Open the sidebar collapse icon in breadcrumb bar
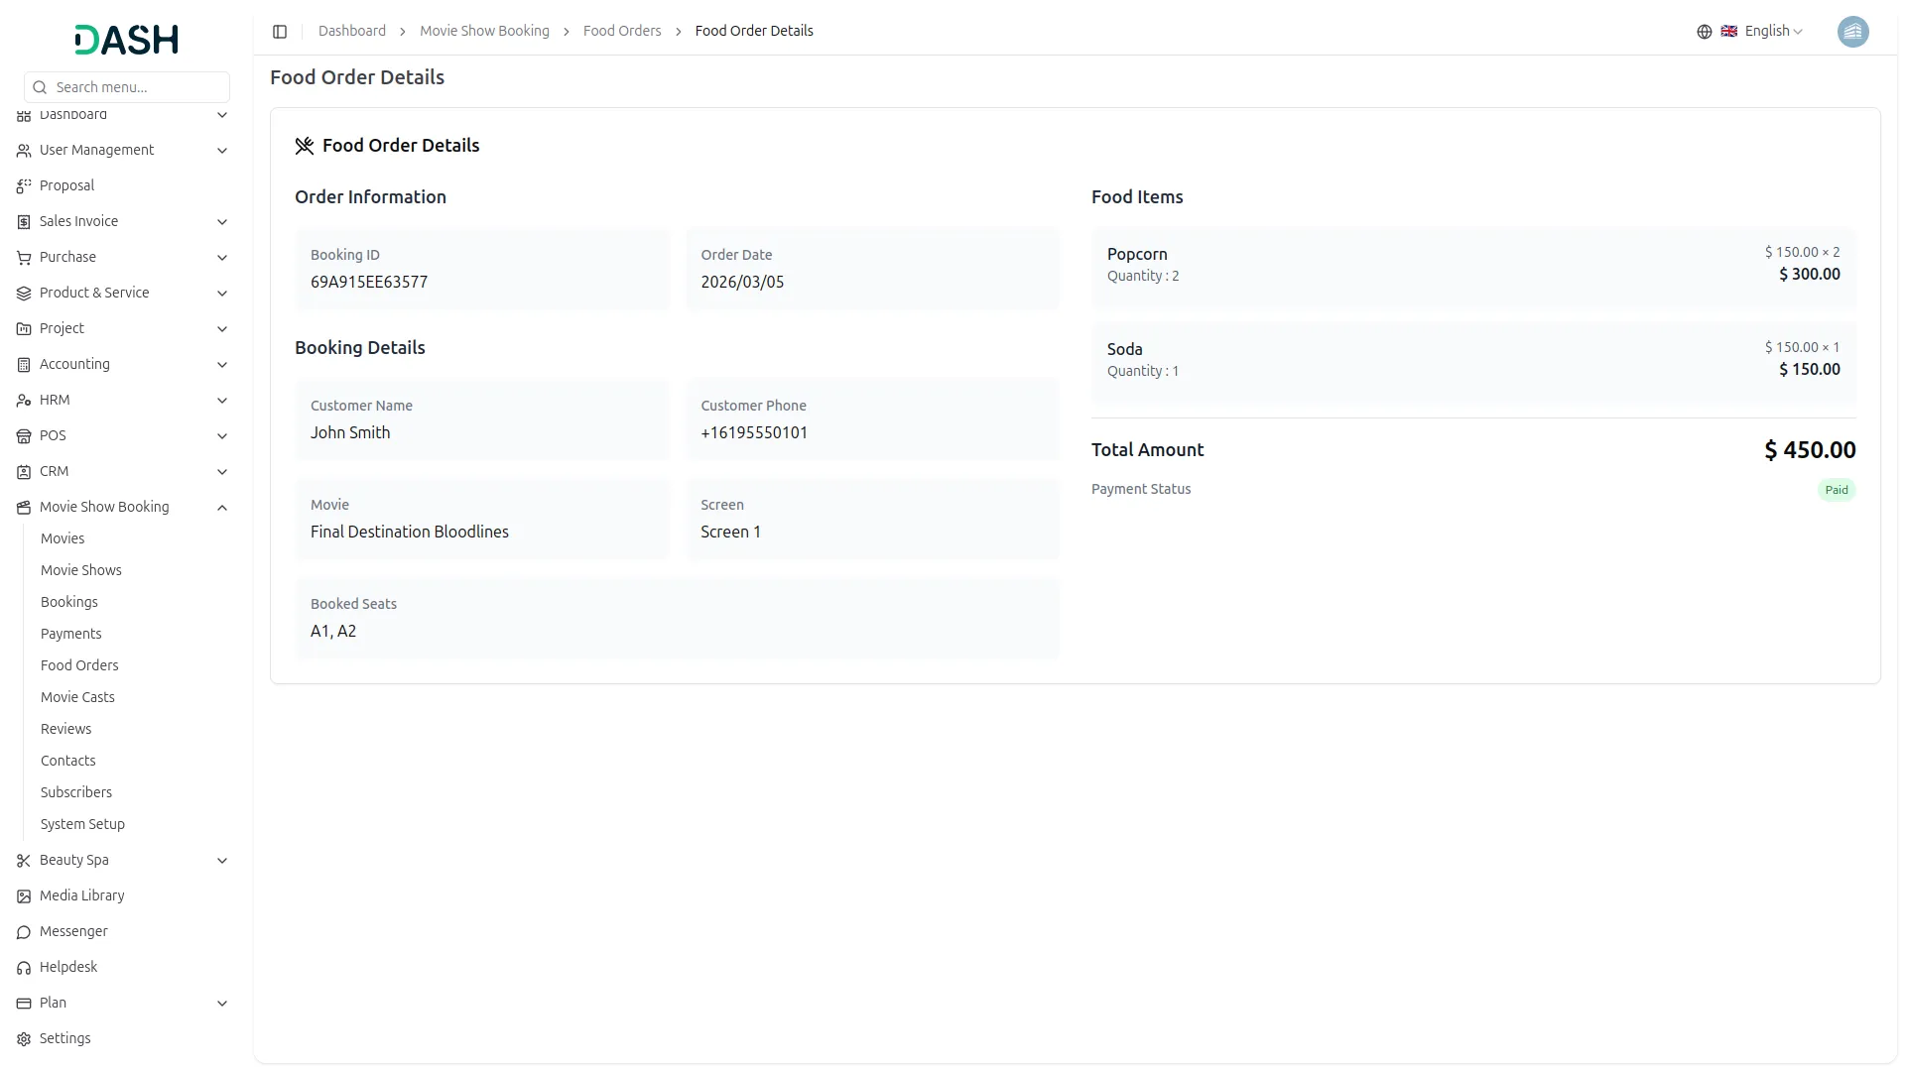The image size is (1905, 1071). [280, 31]
